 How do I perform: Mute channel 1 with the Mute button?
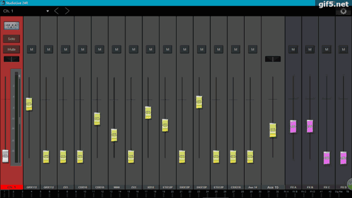pyautogui.click(x=12, y=50)
